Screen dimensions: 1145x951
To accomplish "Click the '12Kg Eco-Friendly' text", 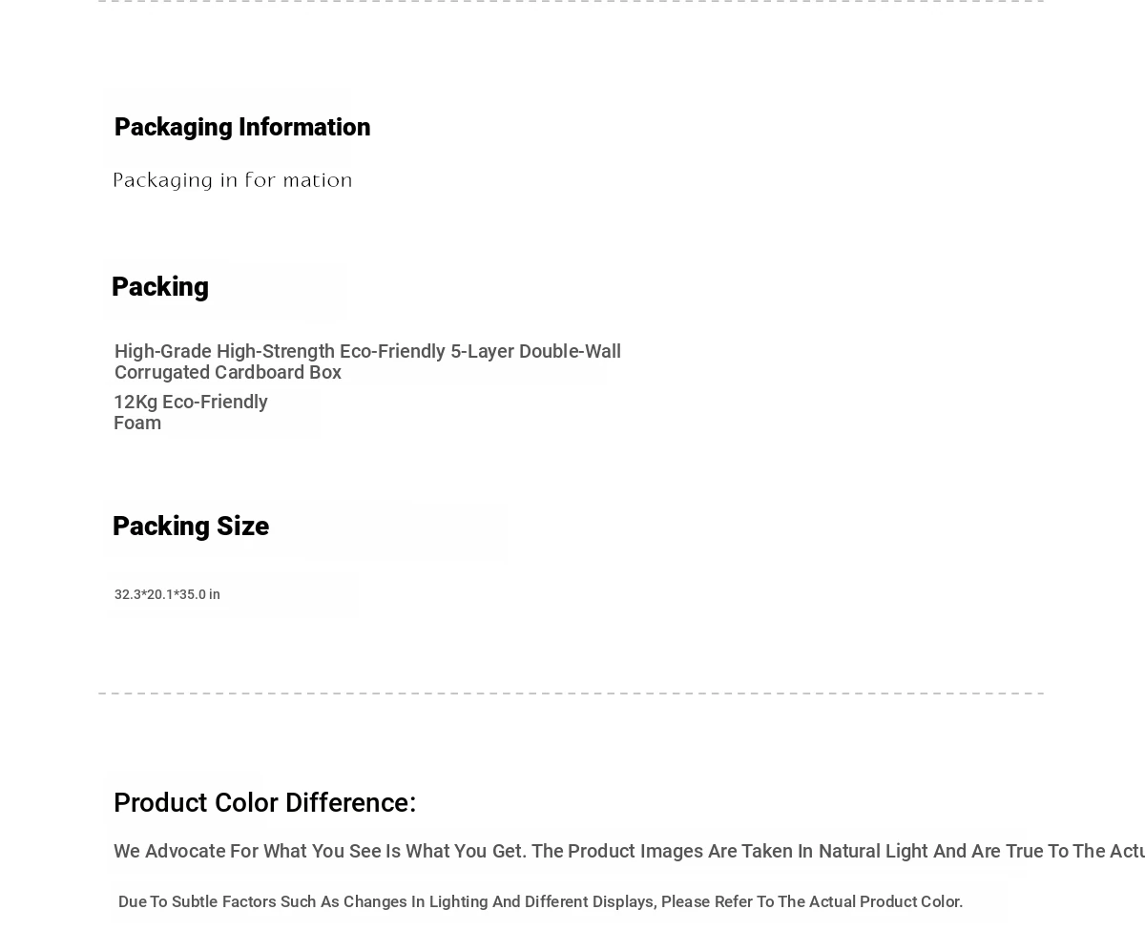I will [x=191, y=402].
